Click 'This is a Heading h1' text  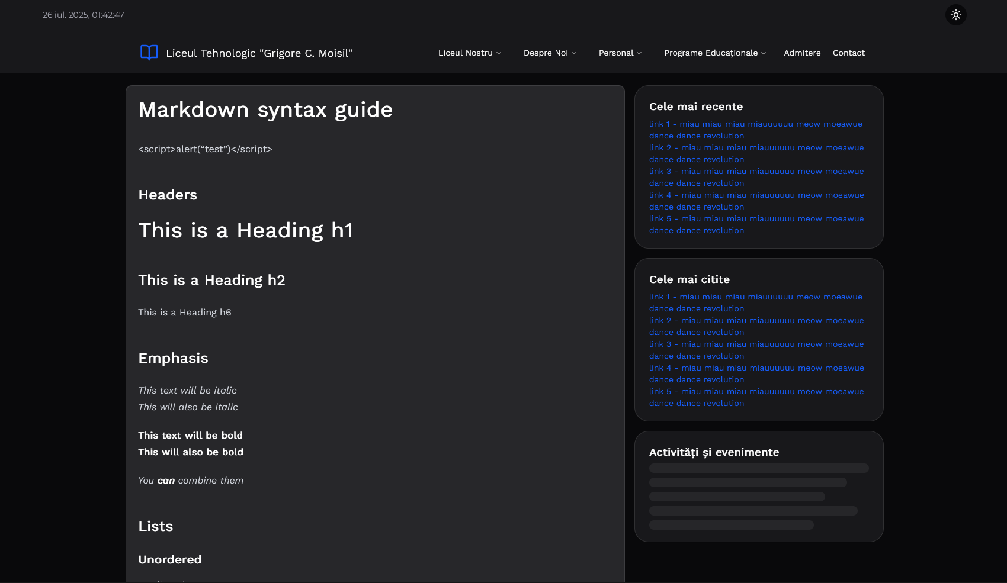(246, 230)
